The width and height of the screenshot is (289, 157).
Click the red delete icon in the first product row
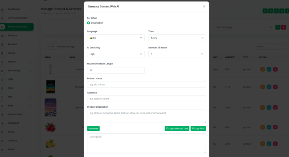point(275,69)
